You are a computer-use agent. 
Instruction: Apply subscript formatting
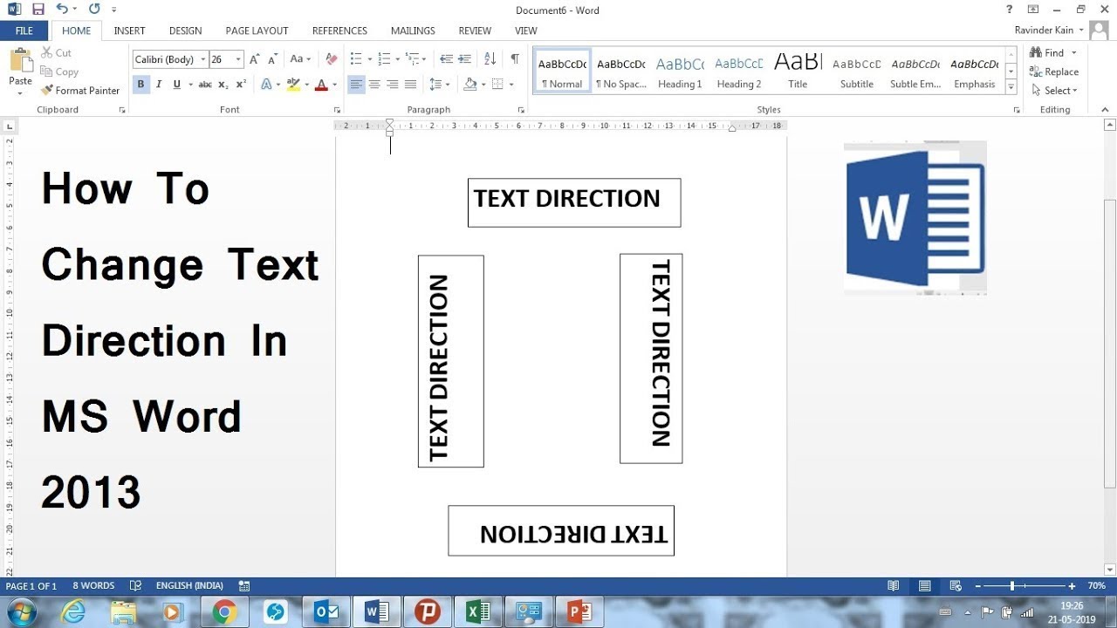pyautogui.click(x=223, y=85)
